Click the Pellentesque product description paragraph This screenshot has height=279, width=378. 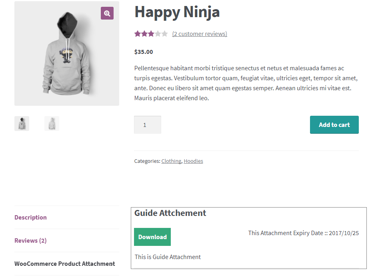(x=246, y=83)
